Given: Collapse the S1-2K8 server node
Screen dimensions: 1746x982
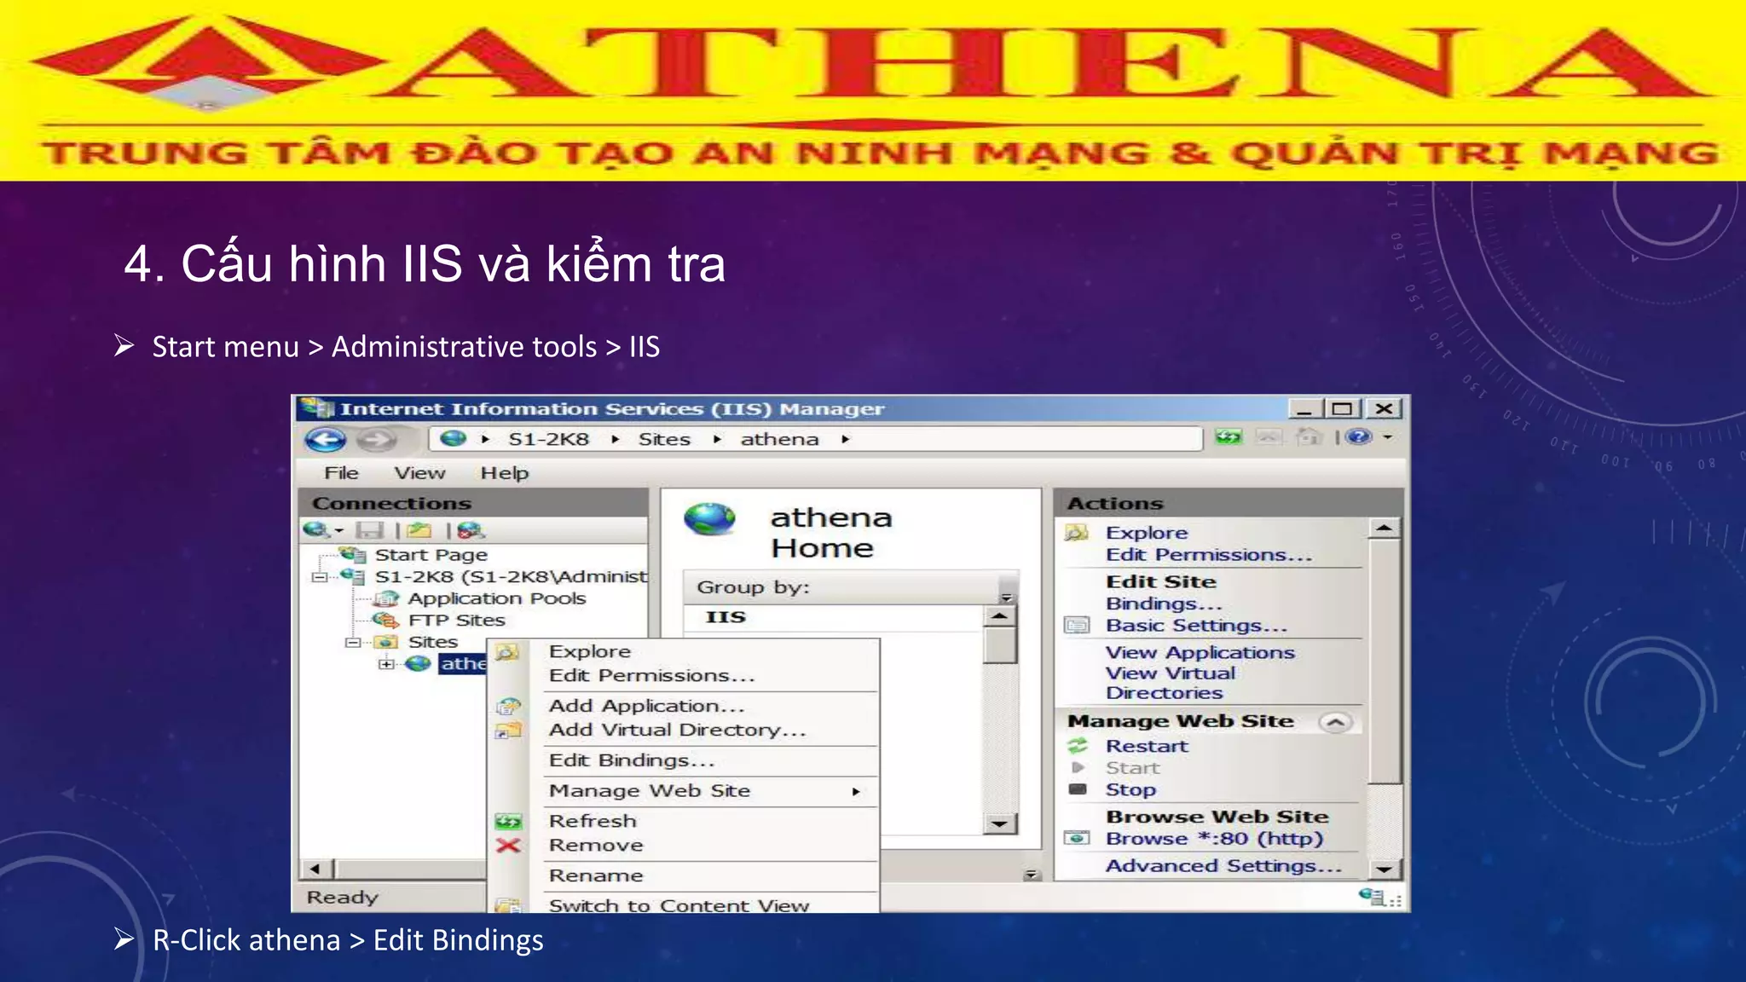Looking at the screenshot, I should tap(319, 577).
